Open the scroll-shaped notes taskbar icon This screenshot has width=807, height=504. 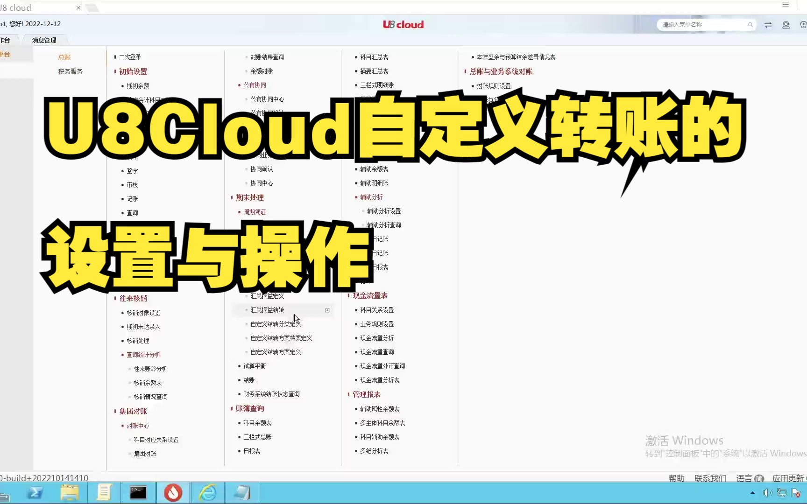(104, 493)
